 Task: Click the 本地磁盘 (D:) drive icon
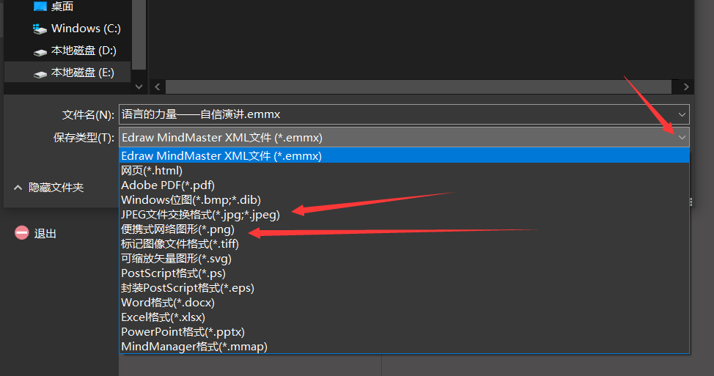(x=40, y=52)
